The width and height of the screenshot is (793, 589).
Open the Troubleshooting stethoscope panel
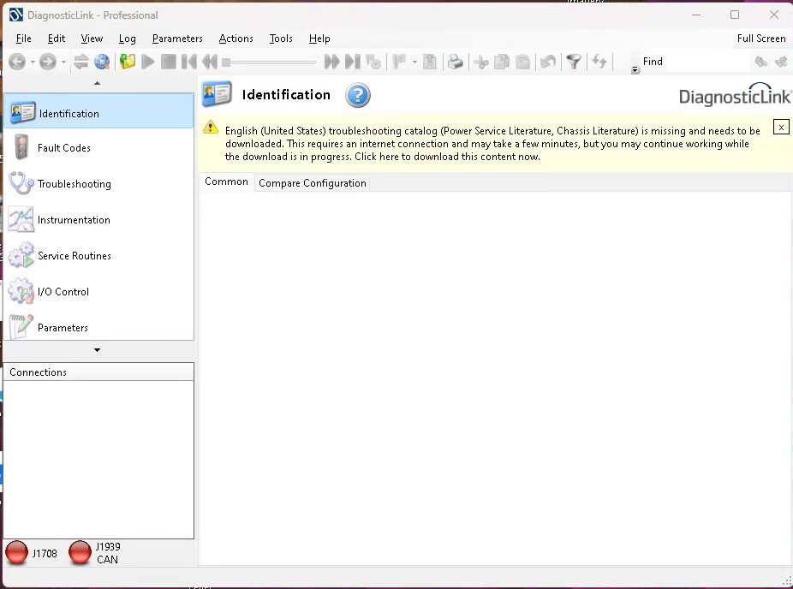tap(74, 184)
